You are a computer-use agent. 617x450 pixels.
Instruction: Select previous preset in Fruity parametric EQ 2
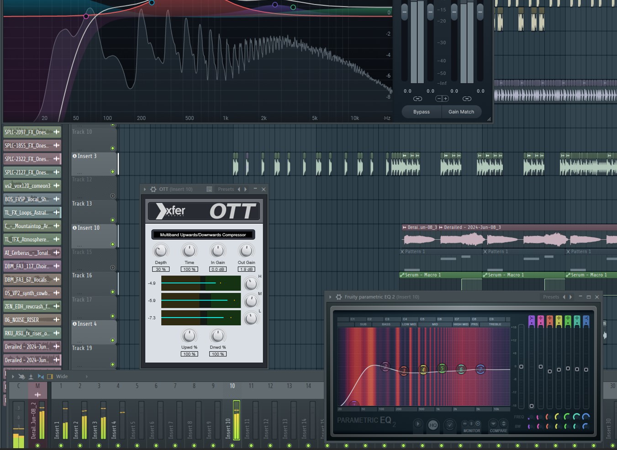click(564, 297)
